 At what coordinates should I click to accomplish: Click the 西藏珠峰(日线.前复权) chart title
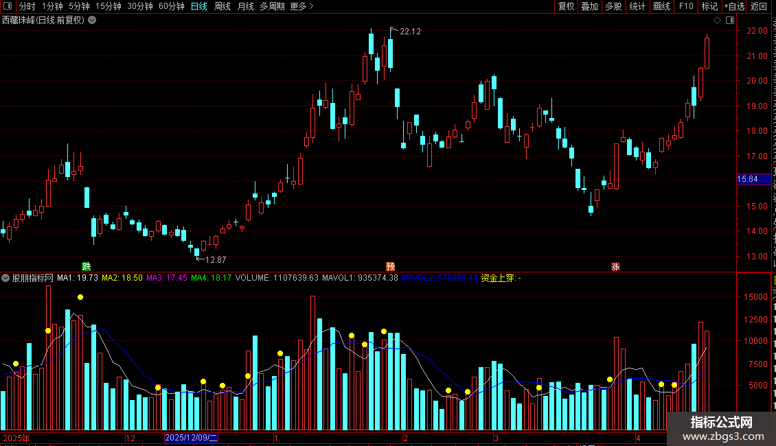(x=43, y=20)
